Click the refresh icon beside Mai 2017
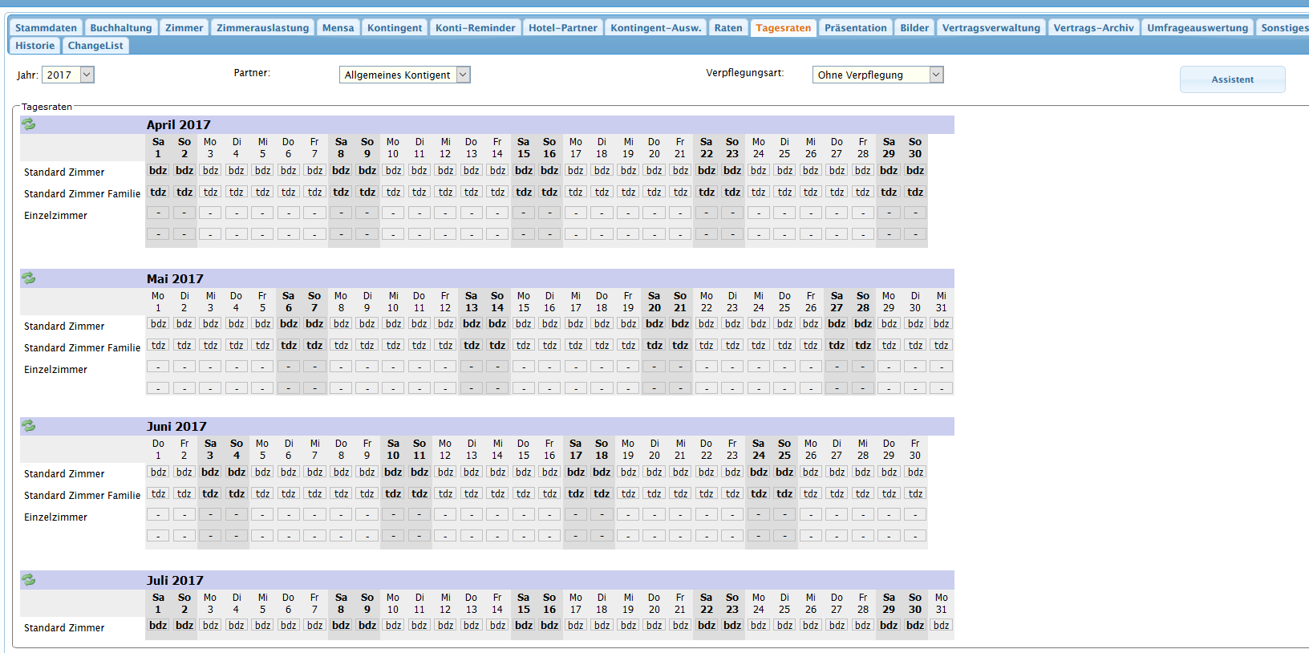Viewport: 1309px width, 653px height. click(x=29, y=278)
